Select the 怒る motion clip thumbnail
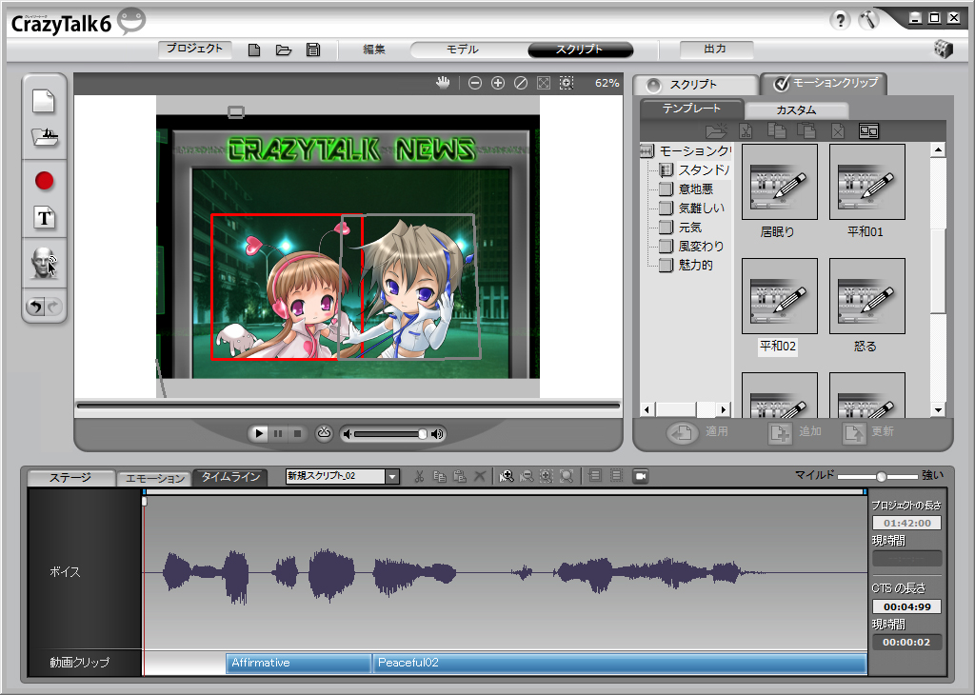This screenshot has height=695, width=975. tap(866, 296)
